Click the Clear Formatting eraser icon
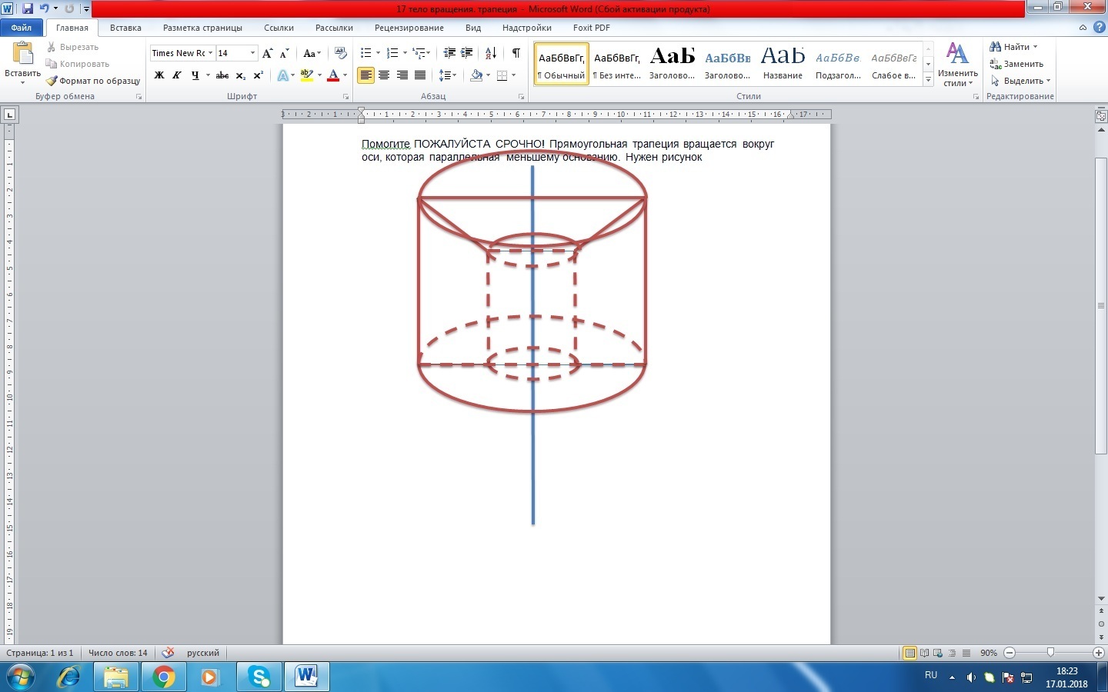Screen dimensions: 1108x692 [x=341, y=53]
